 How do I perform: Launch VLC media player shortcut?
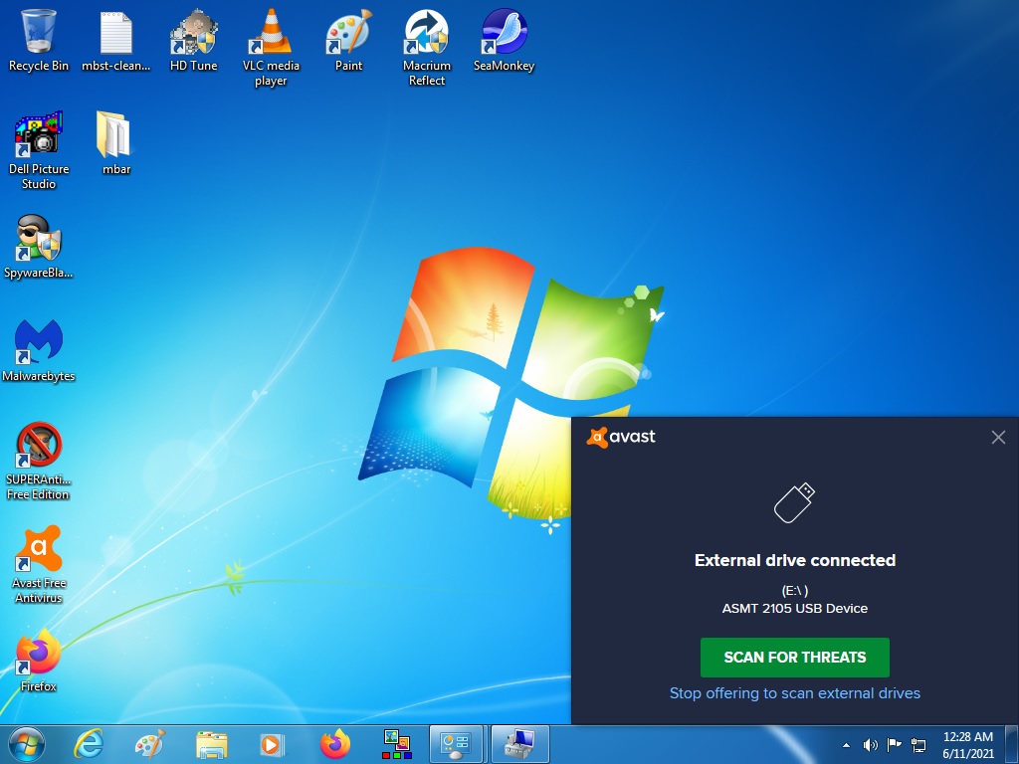271,47
